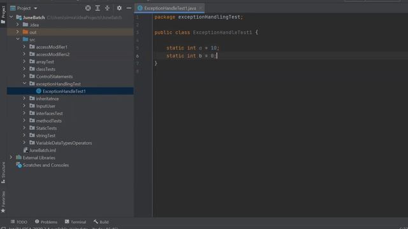Click the Scratches and Consoles icon
The height and width of the screenshot is (229, 408).
click(18, 165)
